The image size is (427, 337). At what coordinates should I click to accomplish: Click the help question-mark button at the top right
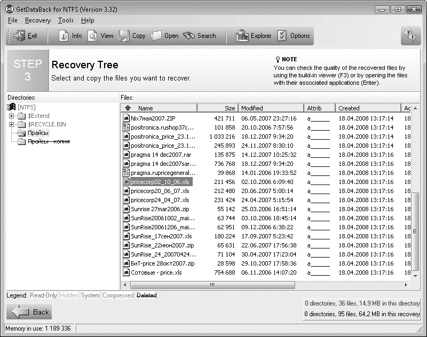coord(410,36)
